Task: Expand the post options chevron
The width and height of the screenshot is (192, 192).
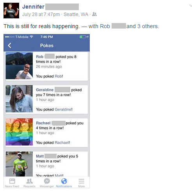Action: (x=190, y=5)
